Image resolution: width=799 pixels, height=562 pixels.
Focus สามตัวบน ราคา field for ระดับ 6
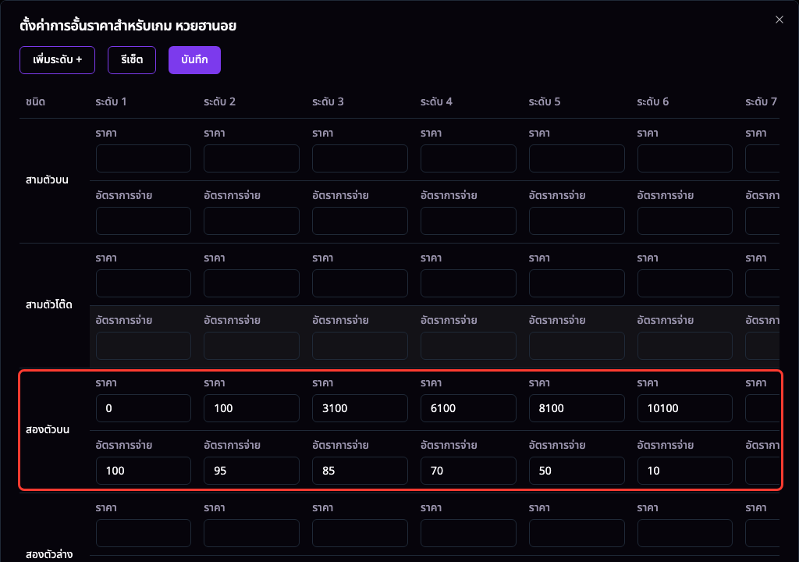[685, 158]
